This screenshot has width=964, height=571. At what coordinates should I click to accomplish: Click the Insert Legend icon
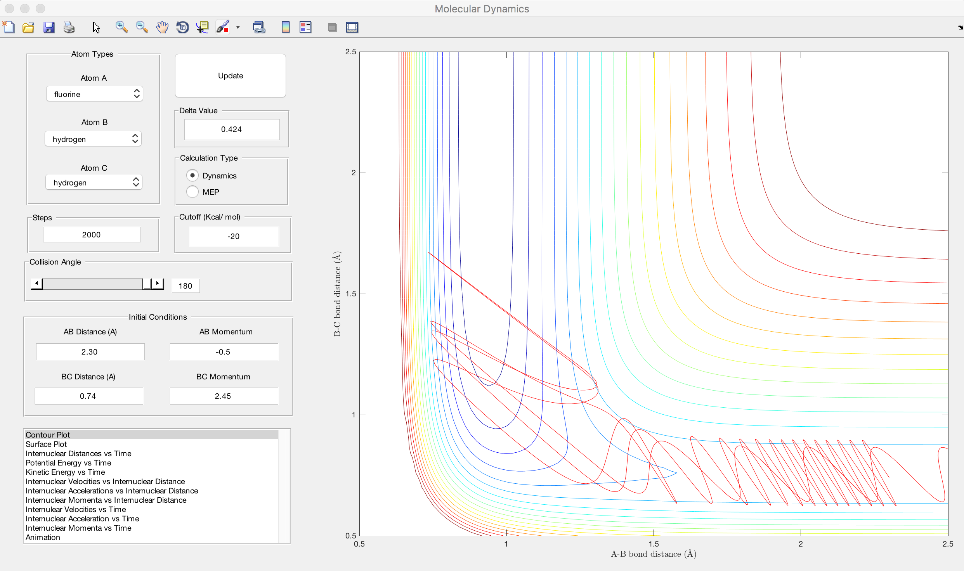tap(306, 27)
